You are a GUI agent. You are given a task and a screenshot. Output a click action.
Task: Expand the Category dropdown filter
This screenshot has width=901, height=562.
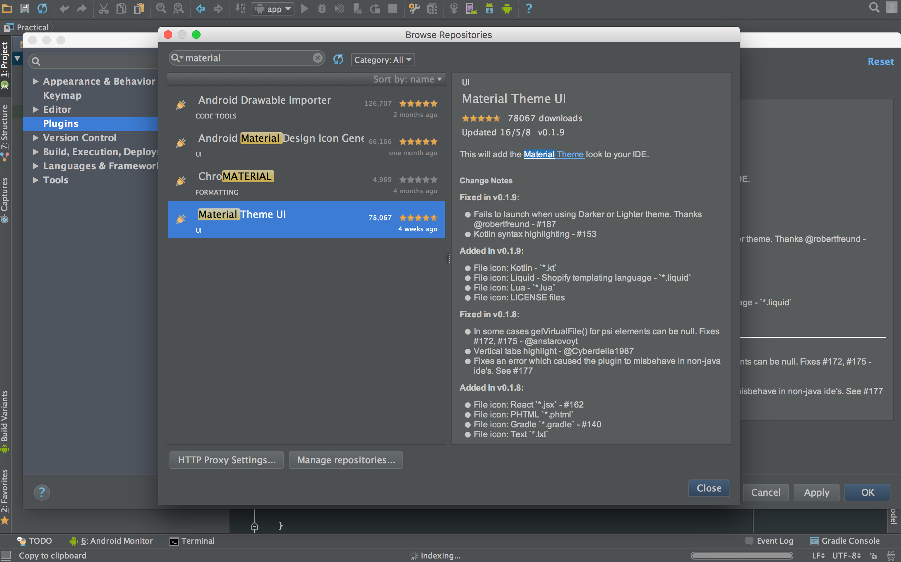382,59
